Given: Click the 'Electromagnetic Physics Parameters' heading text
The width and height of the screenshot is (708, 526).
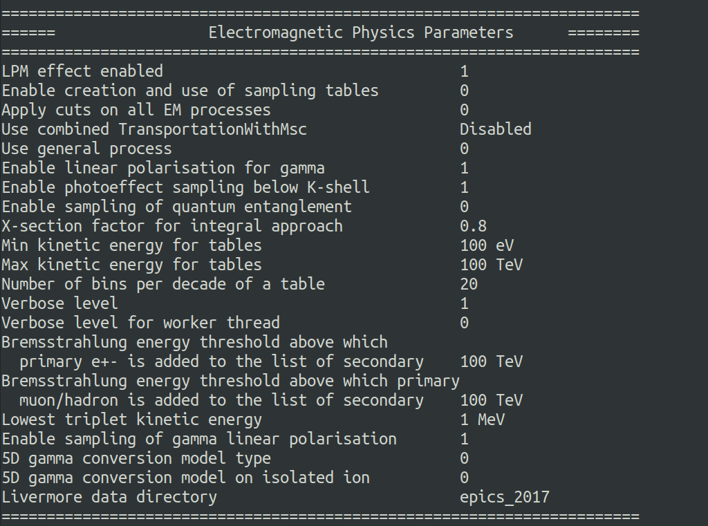Looking at the screenshot, I should tap(361, 33).
